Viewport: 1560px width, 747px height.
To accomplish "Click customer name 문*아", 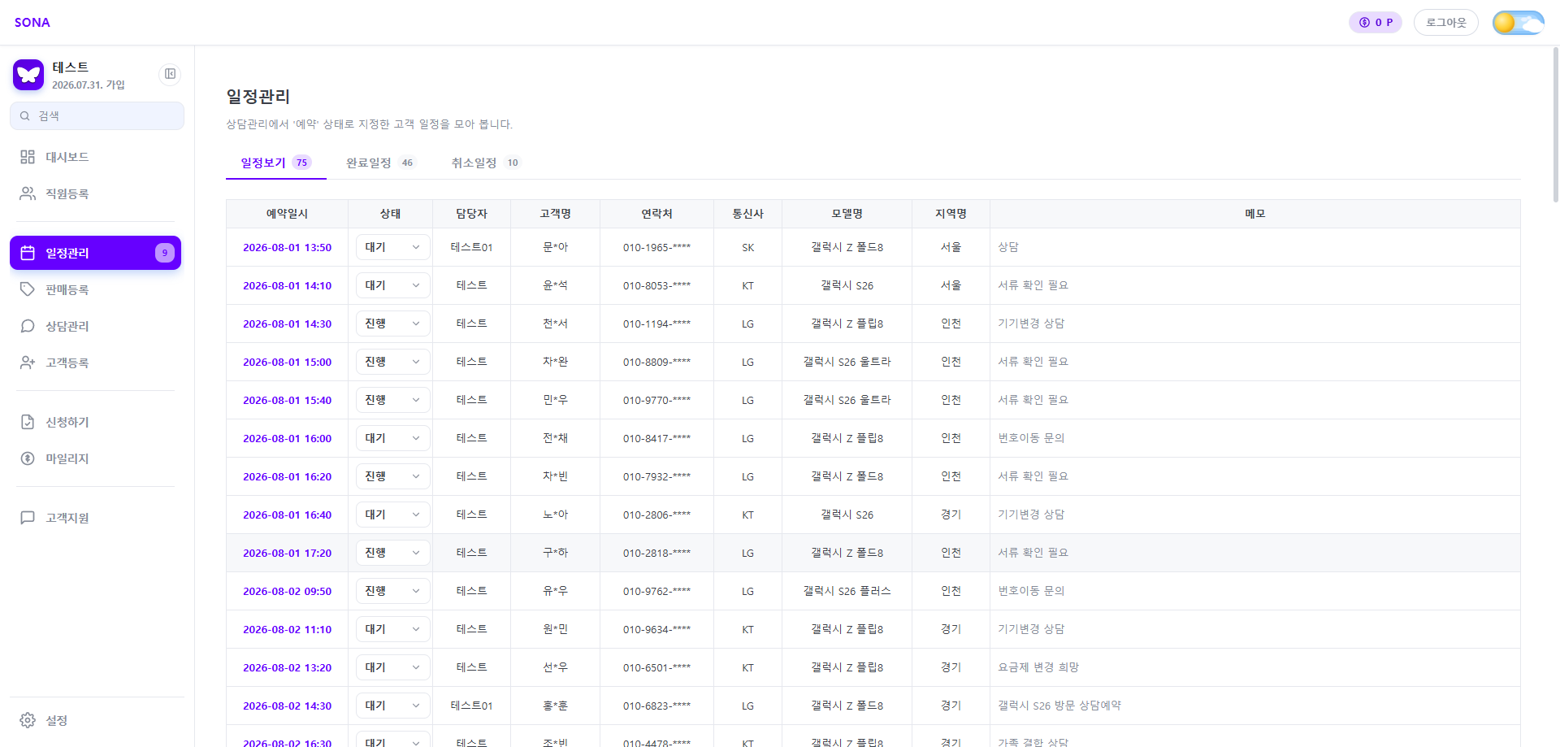I will pos(556,247).
